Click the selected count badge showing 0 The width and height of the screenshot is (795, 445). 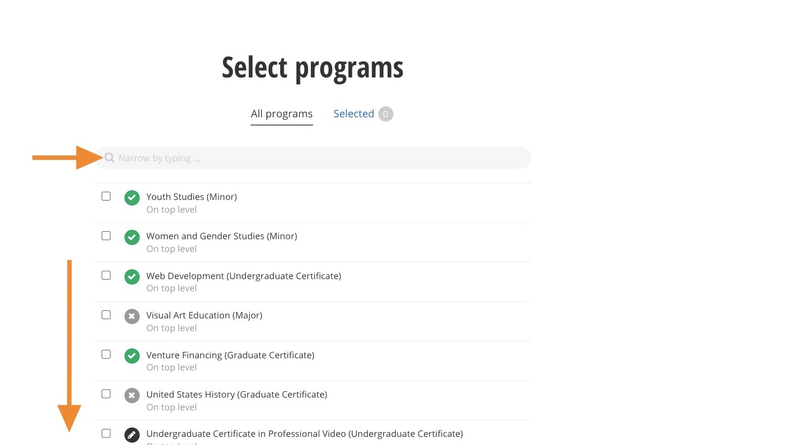(x=385, y=114)
